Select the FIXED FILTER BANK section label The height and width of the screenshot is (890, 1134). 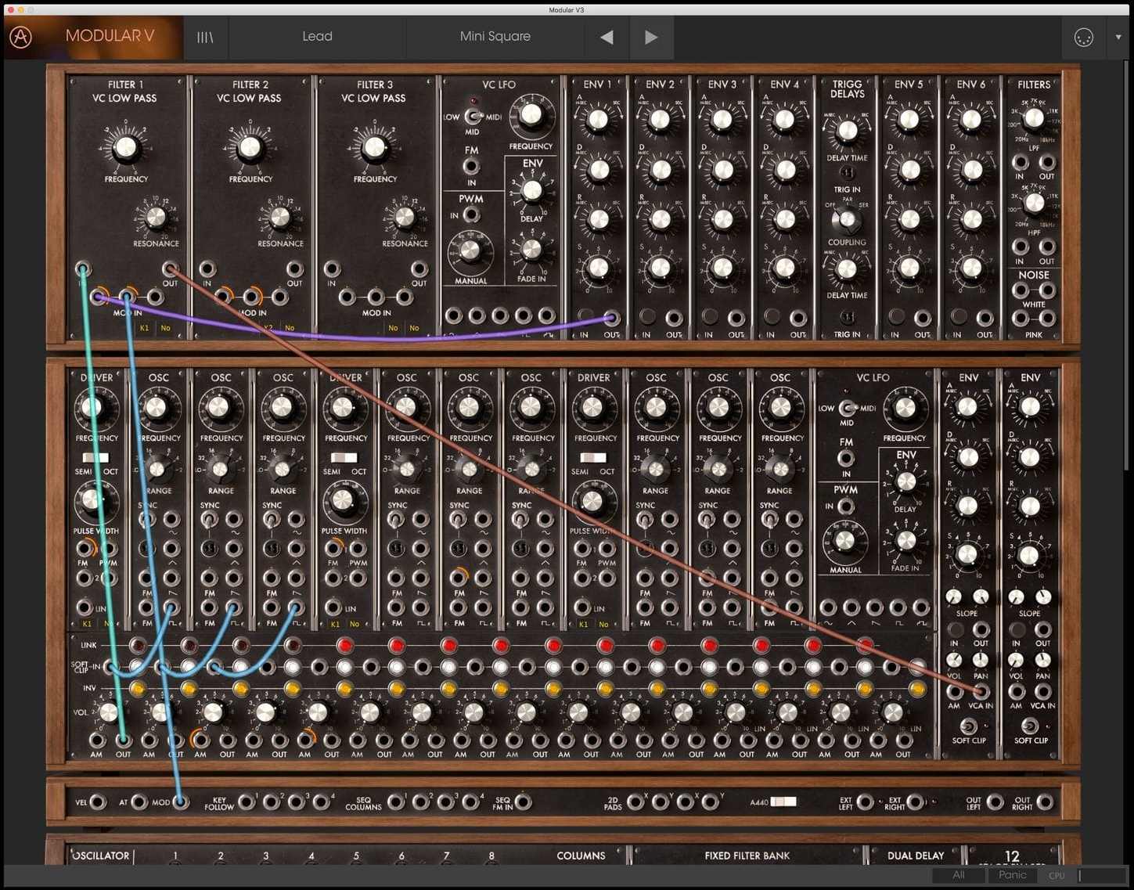[747, 856]
